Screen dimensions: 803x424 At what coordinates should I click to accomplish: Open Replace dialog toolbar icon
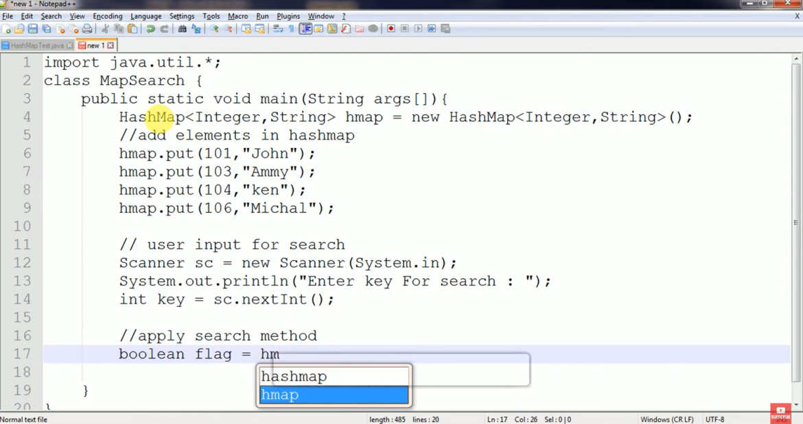[196, 29]
